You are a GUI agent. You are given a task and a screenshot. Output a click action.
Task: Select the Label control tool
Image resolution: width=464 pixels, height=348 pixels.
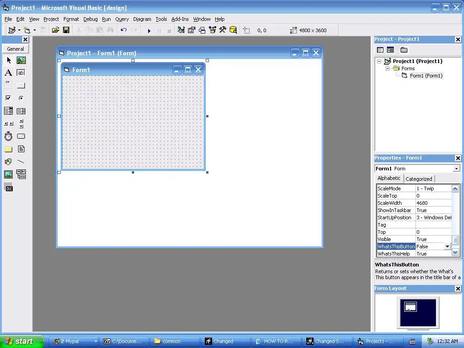tap(9, 73)
